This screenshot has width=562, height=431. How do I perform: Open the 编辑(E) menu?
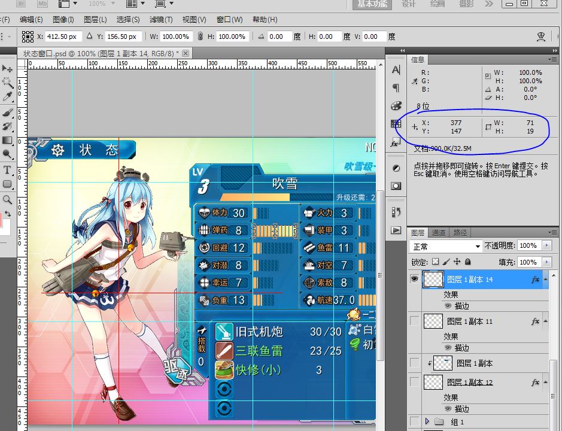click(31, 19)
